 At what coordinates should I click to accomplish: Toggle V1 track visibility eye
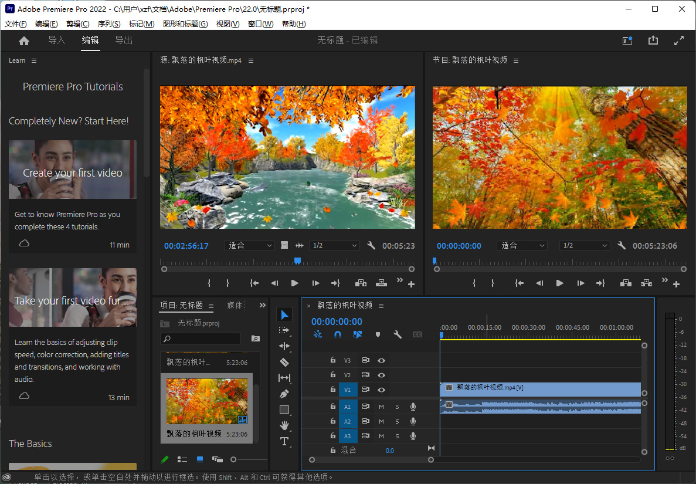click(x=381, y=390)
